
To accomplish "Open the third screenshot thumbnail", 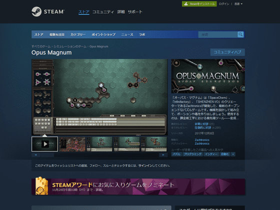I will (99, 144).
